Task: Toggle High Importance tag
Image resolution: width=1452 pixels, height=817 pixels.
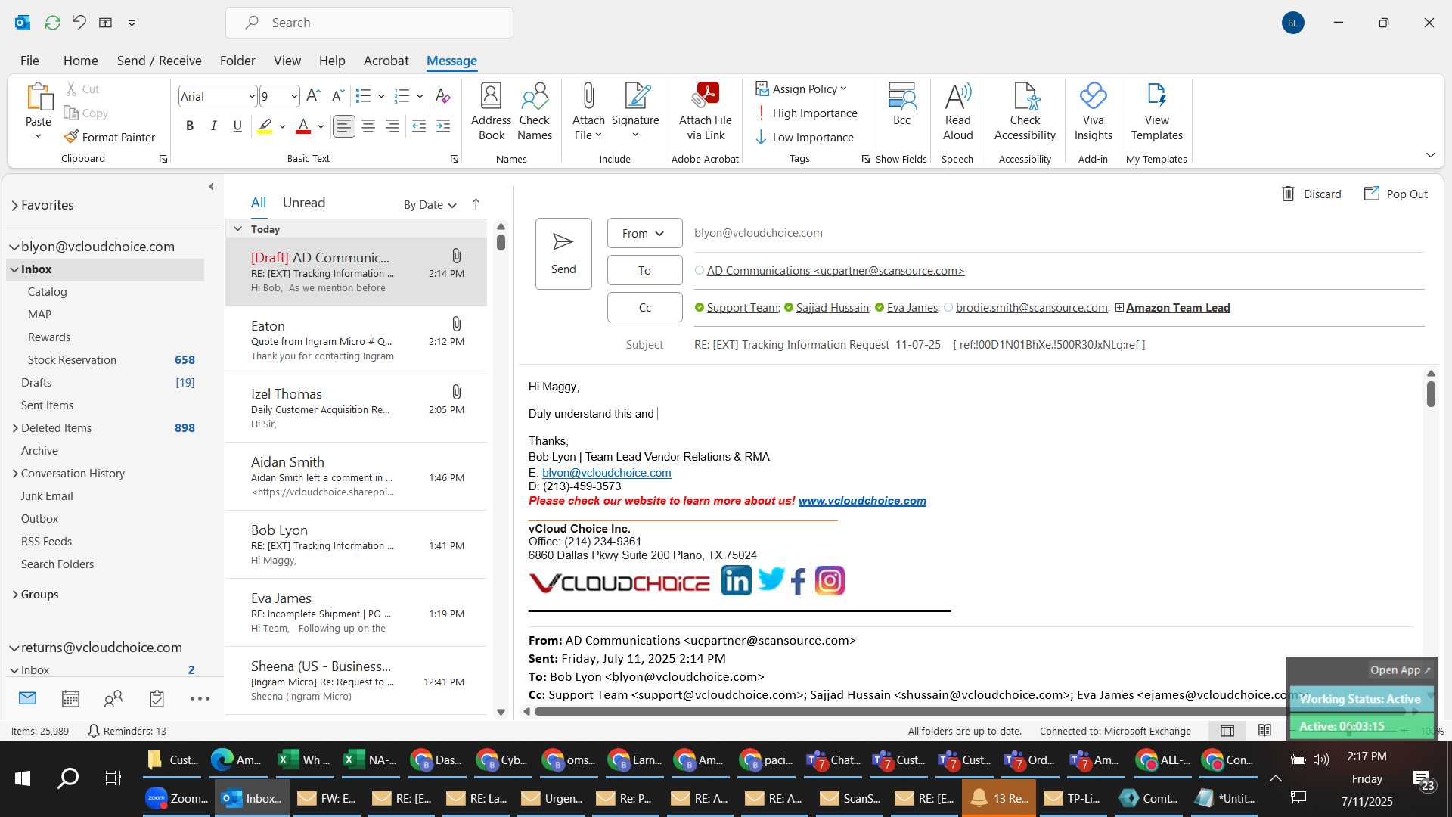Action: coord(807,113)
